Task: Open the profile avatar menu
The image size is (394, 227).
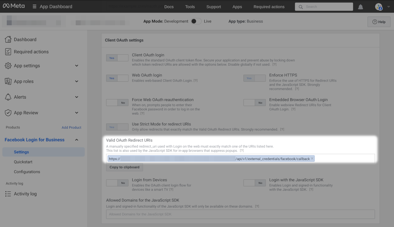Action: tap(379, 7)
